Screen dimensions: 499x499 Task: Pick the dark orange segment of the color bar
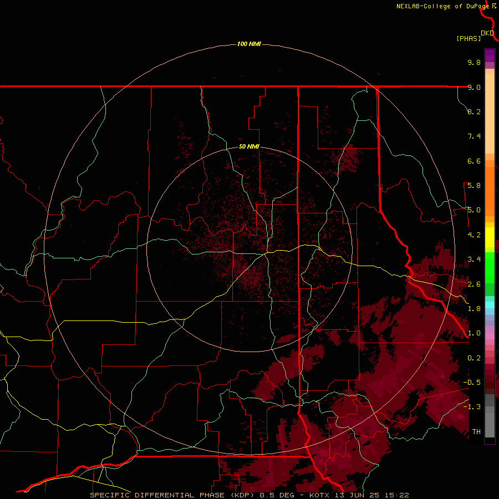click(490, 191)
